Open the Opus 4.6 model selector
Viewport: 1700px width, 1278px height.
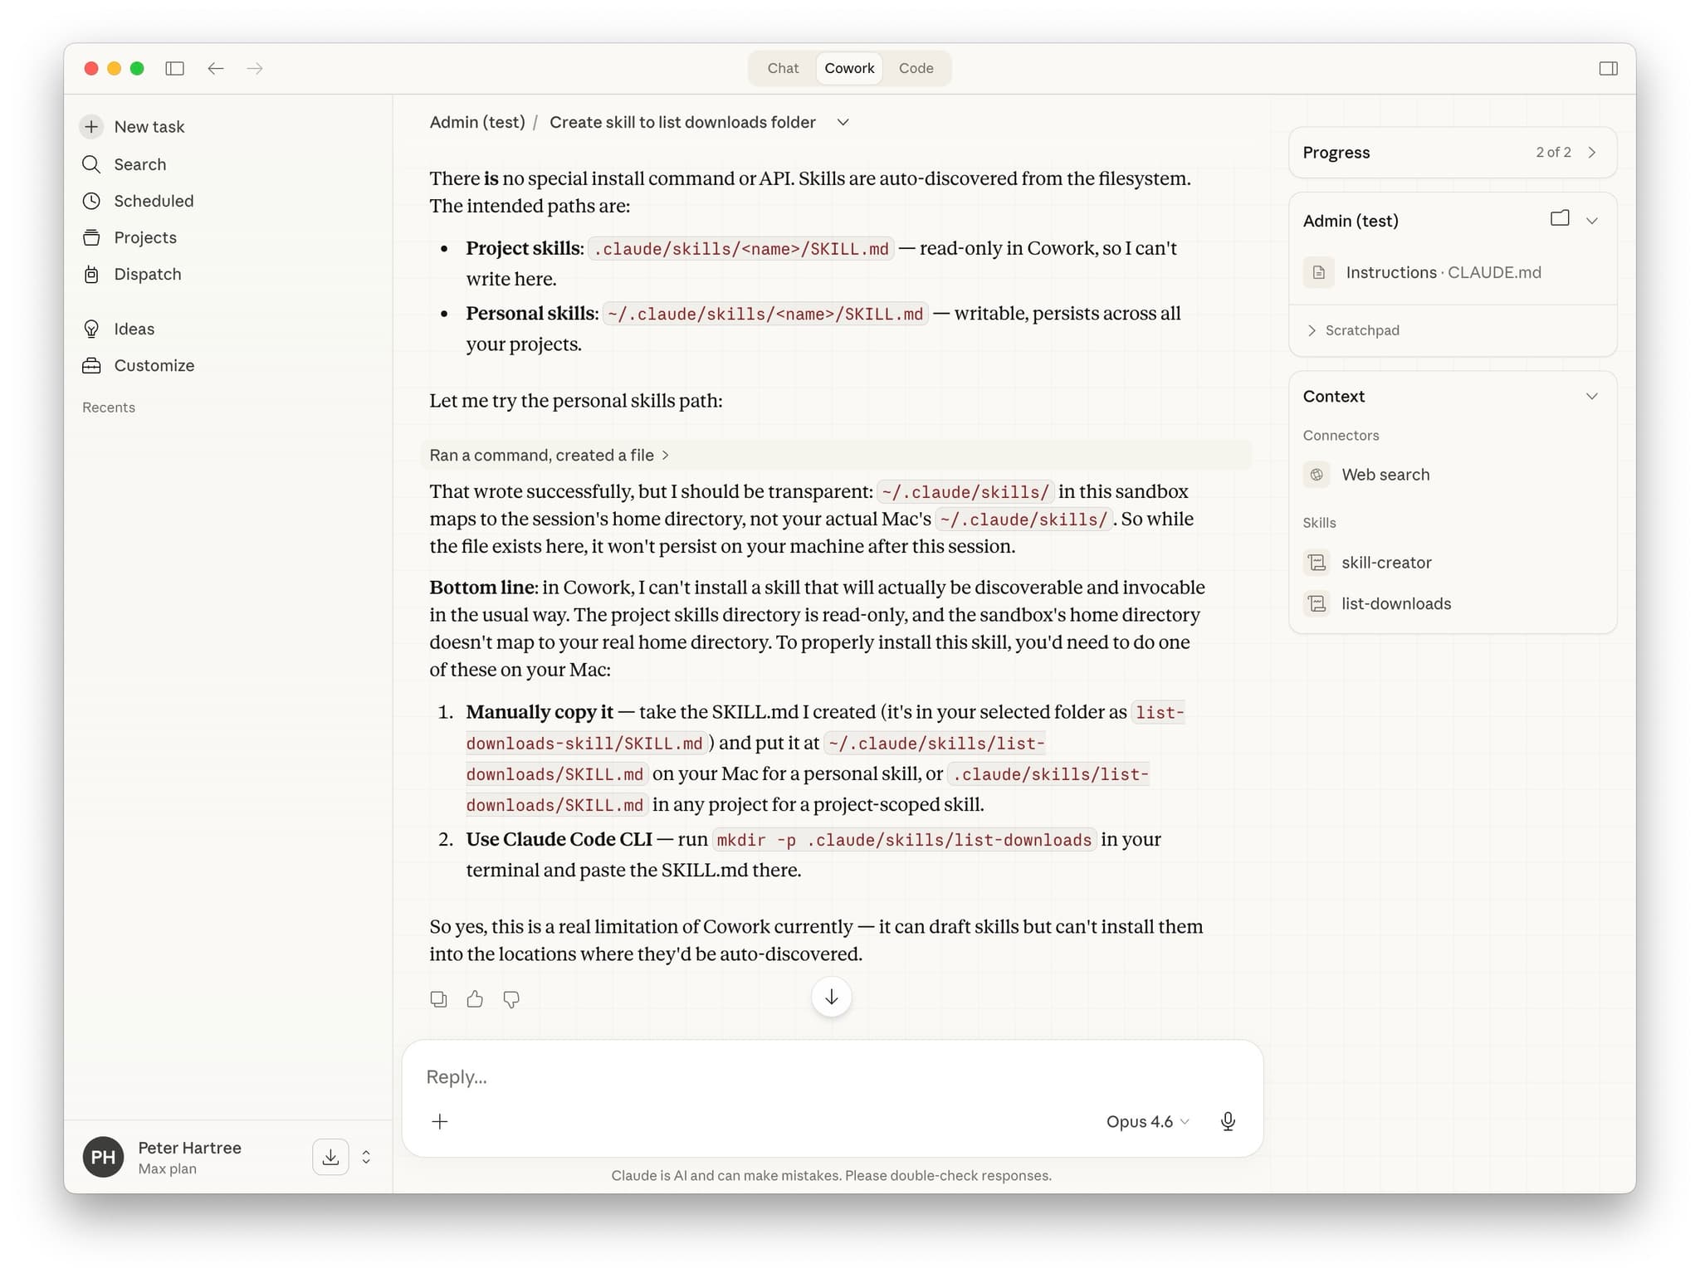click(x=1147, y=1122)
